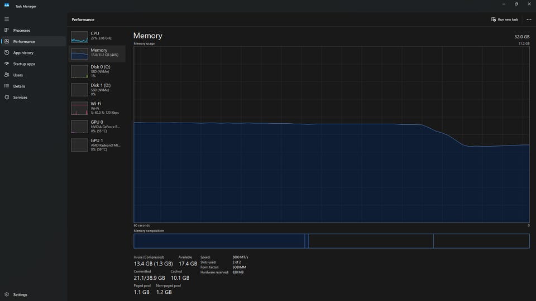This screenshot has width=536, height=301.
Task: Click the Run new task button label
Action: coord(508,20)
